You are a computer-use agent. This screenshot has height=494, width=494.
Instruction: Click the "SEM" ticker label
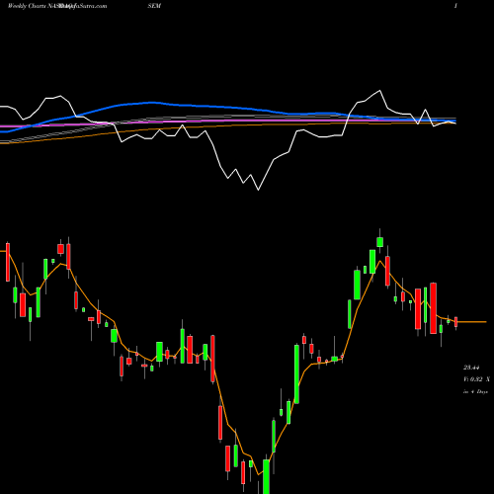[154, 6]
